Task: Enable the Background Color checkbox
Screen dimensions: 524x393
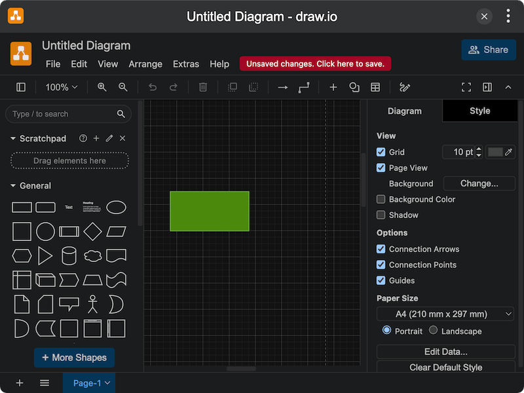Action: click(x=381, y=199)
